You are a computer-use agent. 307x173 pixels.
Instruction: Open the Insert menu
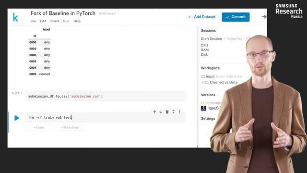pyautogui.click(x=55, y=21)
